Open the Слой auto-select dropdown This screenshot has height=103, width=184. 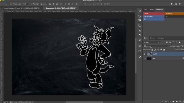tap(26, 4)
